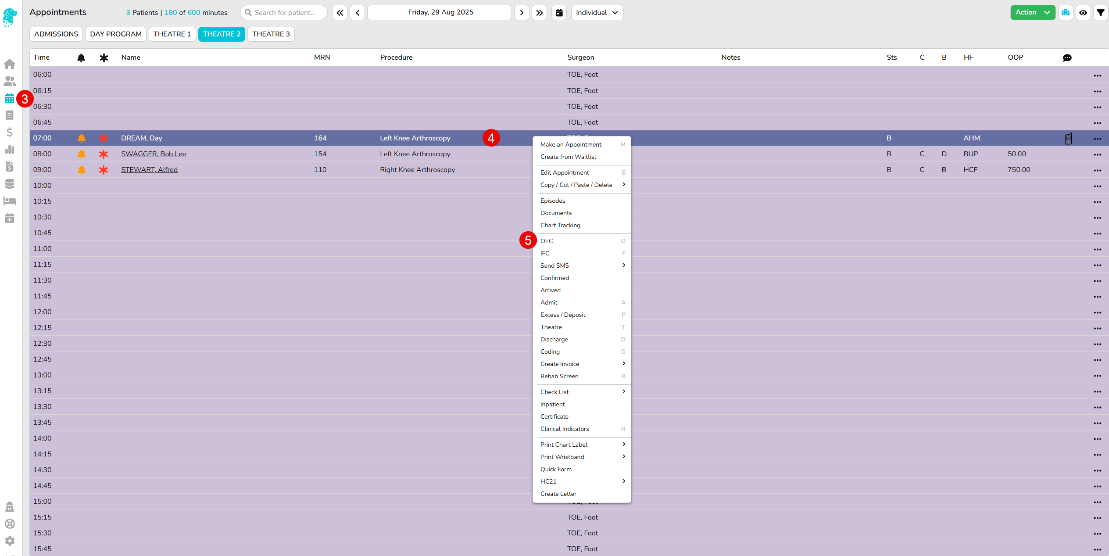Select OEC from the context menu
The image size is (1109, 556).
pos(547,241)
